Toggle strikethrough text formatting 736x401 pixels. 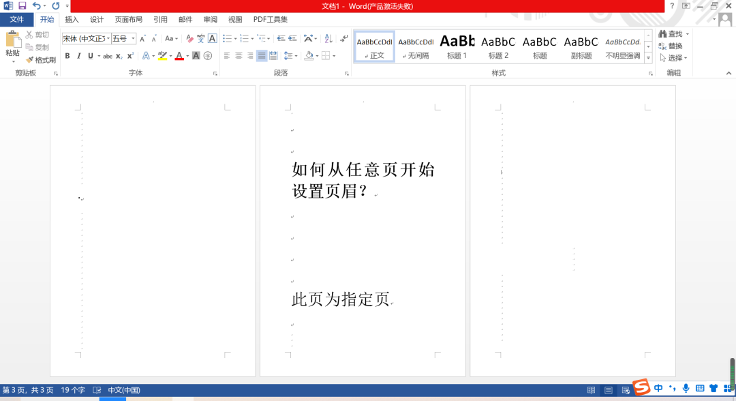tap(107, 56)
